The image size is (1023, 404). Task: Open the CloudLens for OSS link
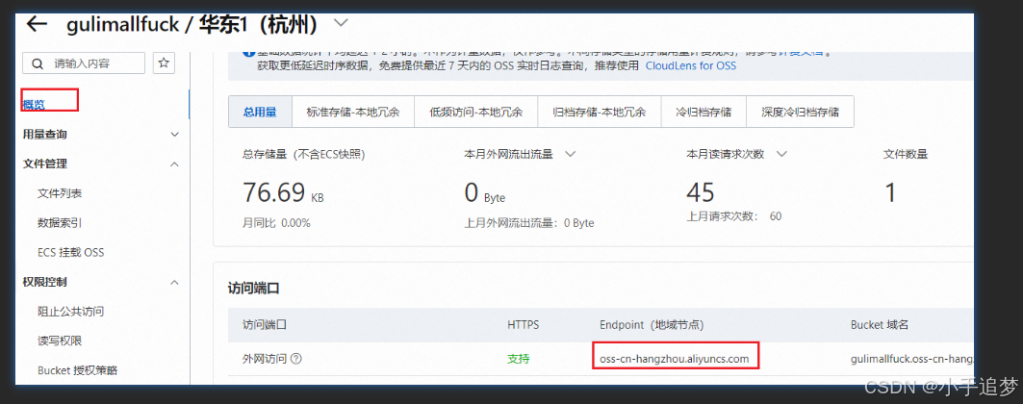(691, 65)
